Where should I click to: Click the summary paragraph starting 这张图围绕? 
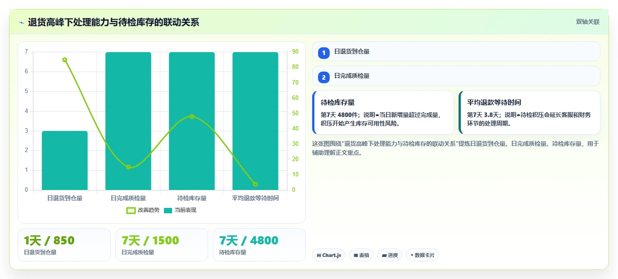[455, 148]
